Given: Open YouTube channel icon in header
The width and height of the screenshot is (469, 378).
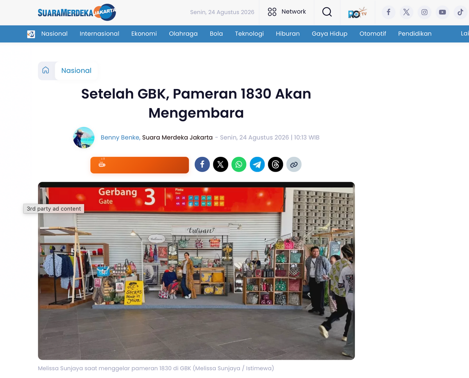Looking at the screenshot, I should 442,12.
